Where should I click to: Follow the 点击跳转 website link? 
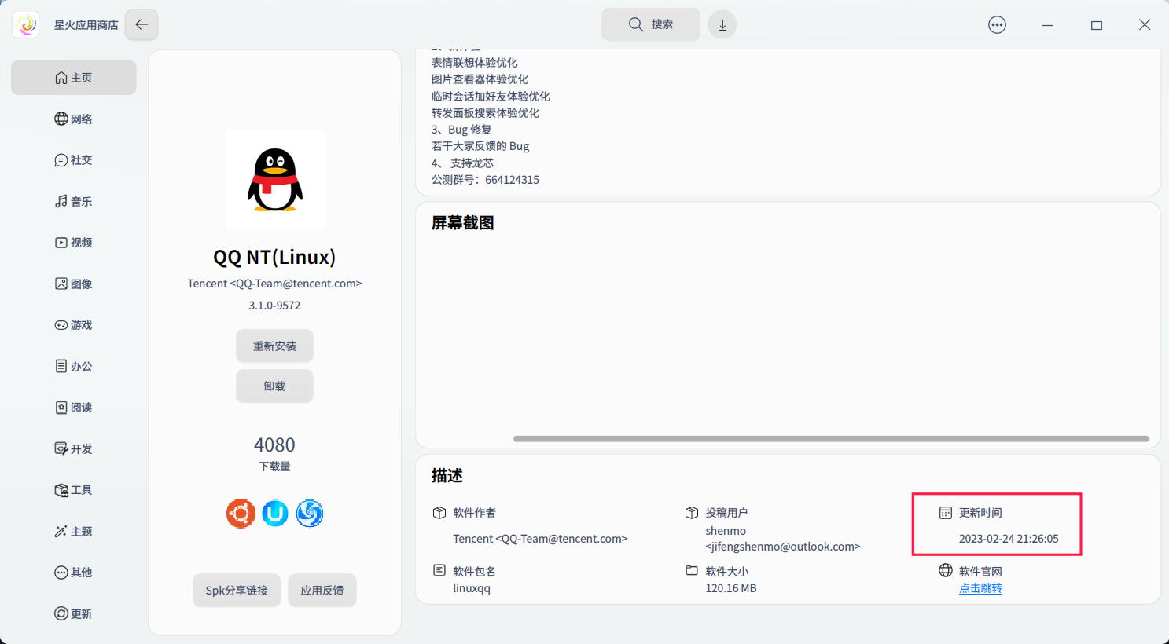point(980,588)
